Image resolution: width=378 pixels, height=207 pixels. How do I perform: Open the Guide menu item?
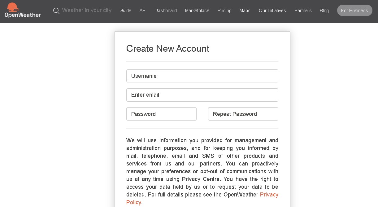click(x=125, y=11)
